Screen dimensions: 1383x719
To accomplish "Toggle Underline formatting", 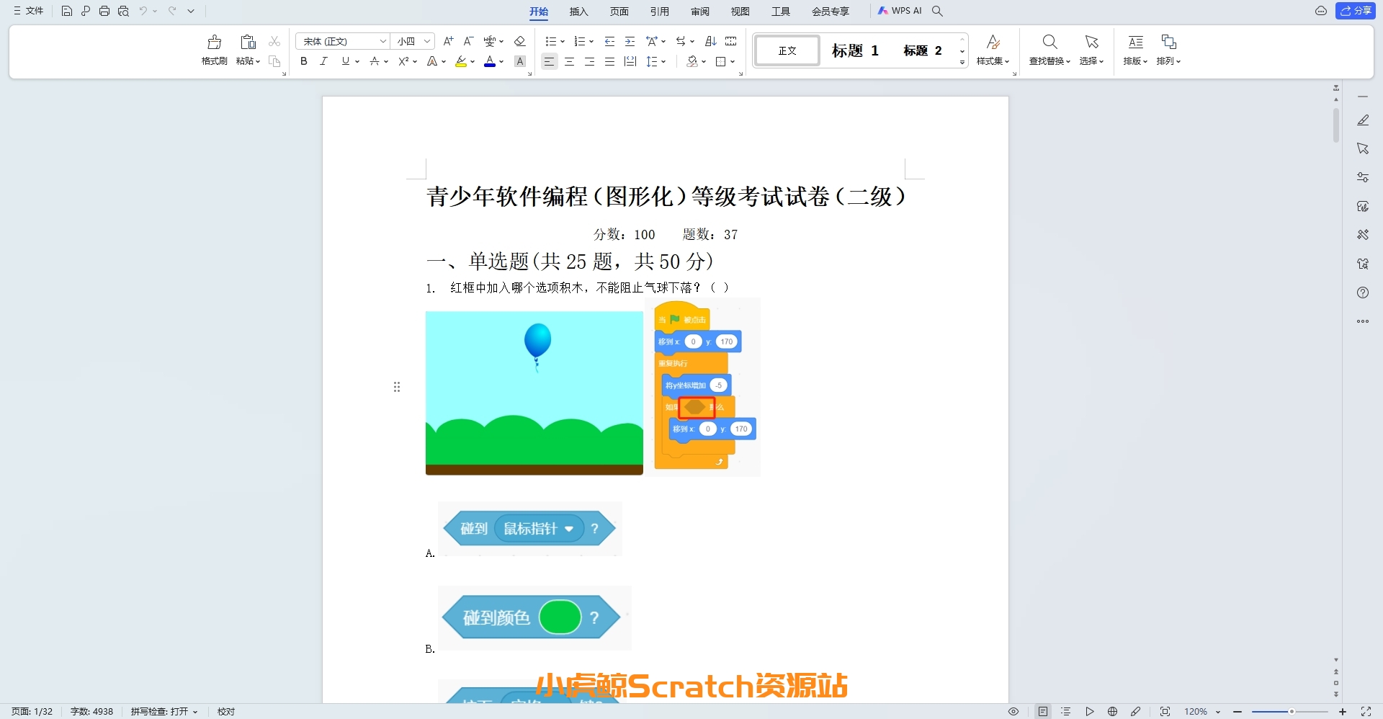I will point(346,61).
